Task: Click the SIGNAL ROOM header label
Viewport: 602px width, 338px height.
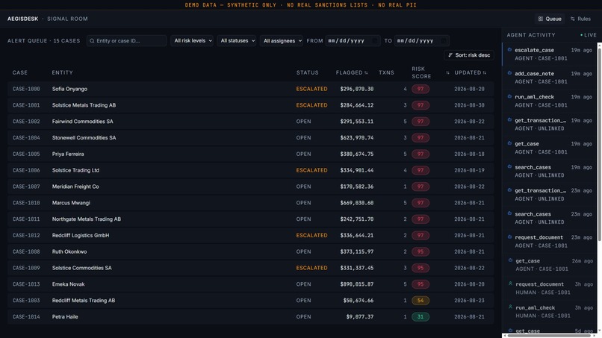Action: point(67,19)
